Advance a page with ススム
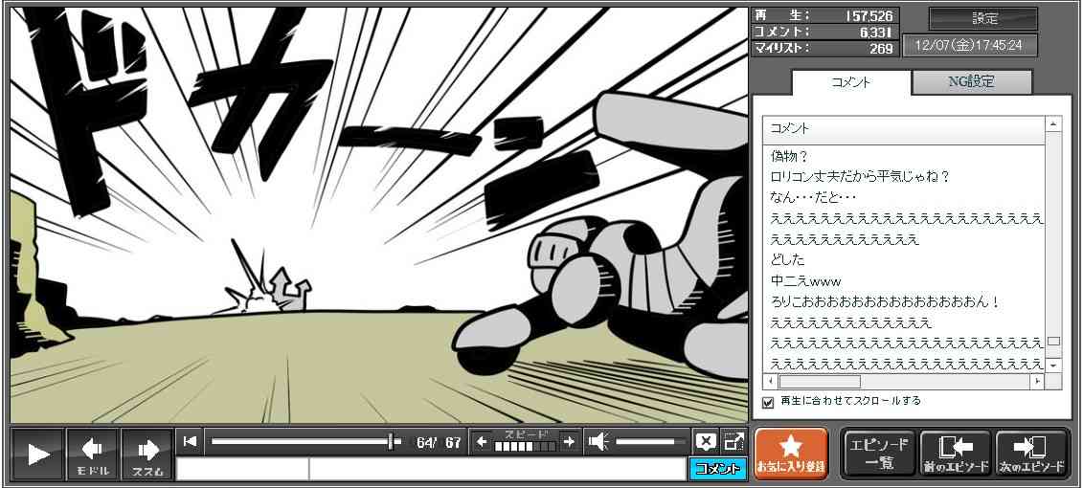The height and width of the screenshot is (488, 1083). 147,454
